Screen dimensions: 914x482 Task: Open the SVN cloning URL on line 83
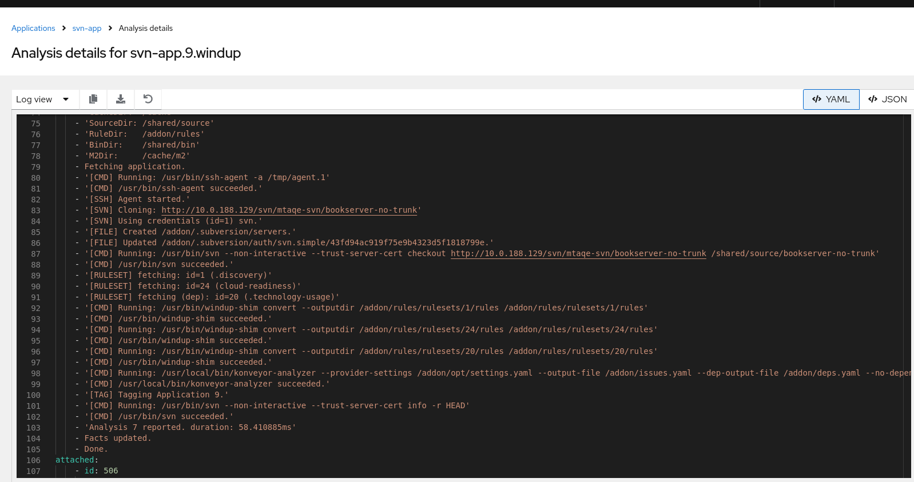point(289,210)
